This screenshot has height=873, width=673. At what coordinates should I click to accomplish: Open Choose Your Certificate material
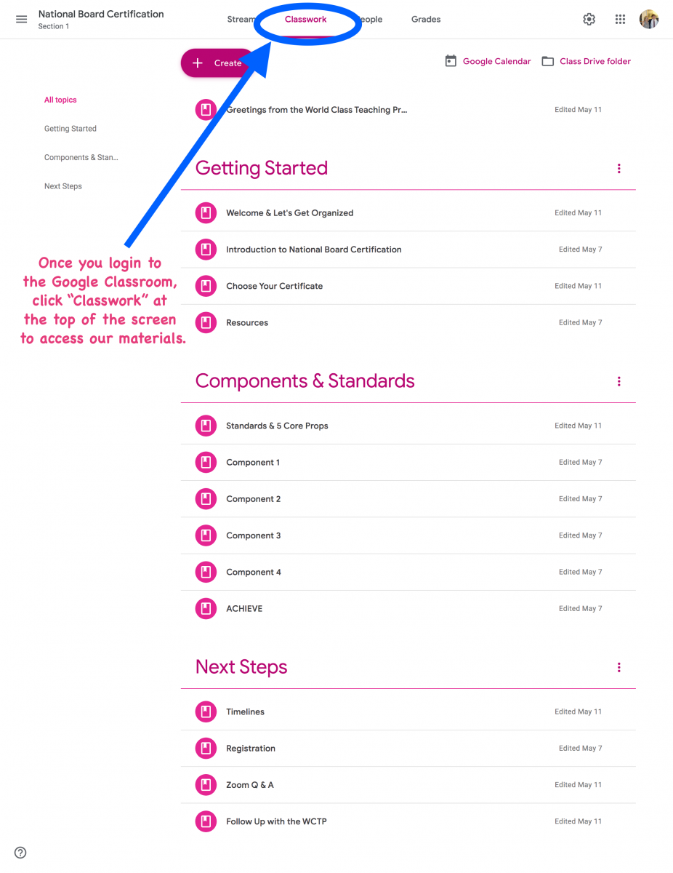coord(408,286)
